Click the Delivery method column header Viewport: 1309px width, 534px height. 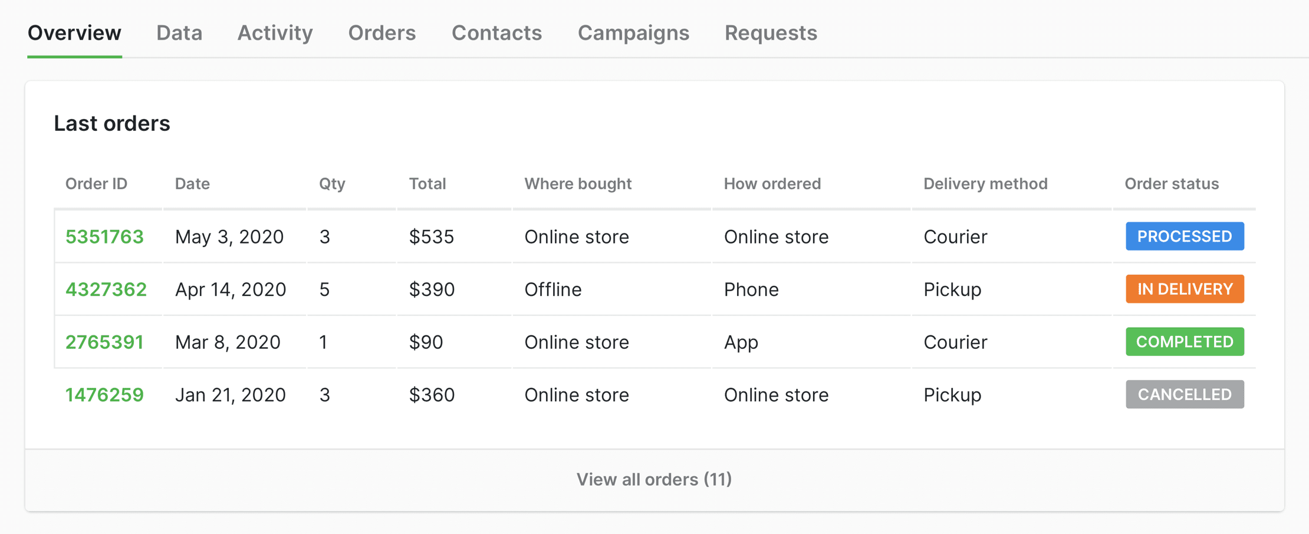[x=985, y=184]
